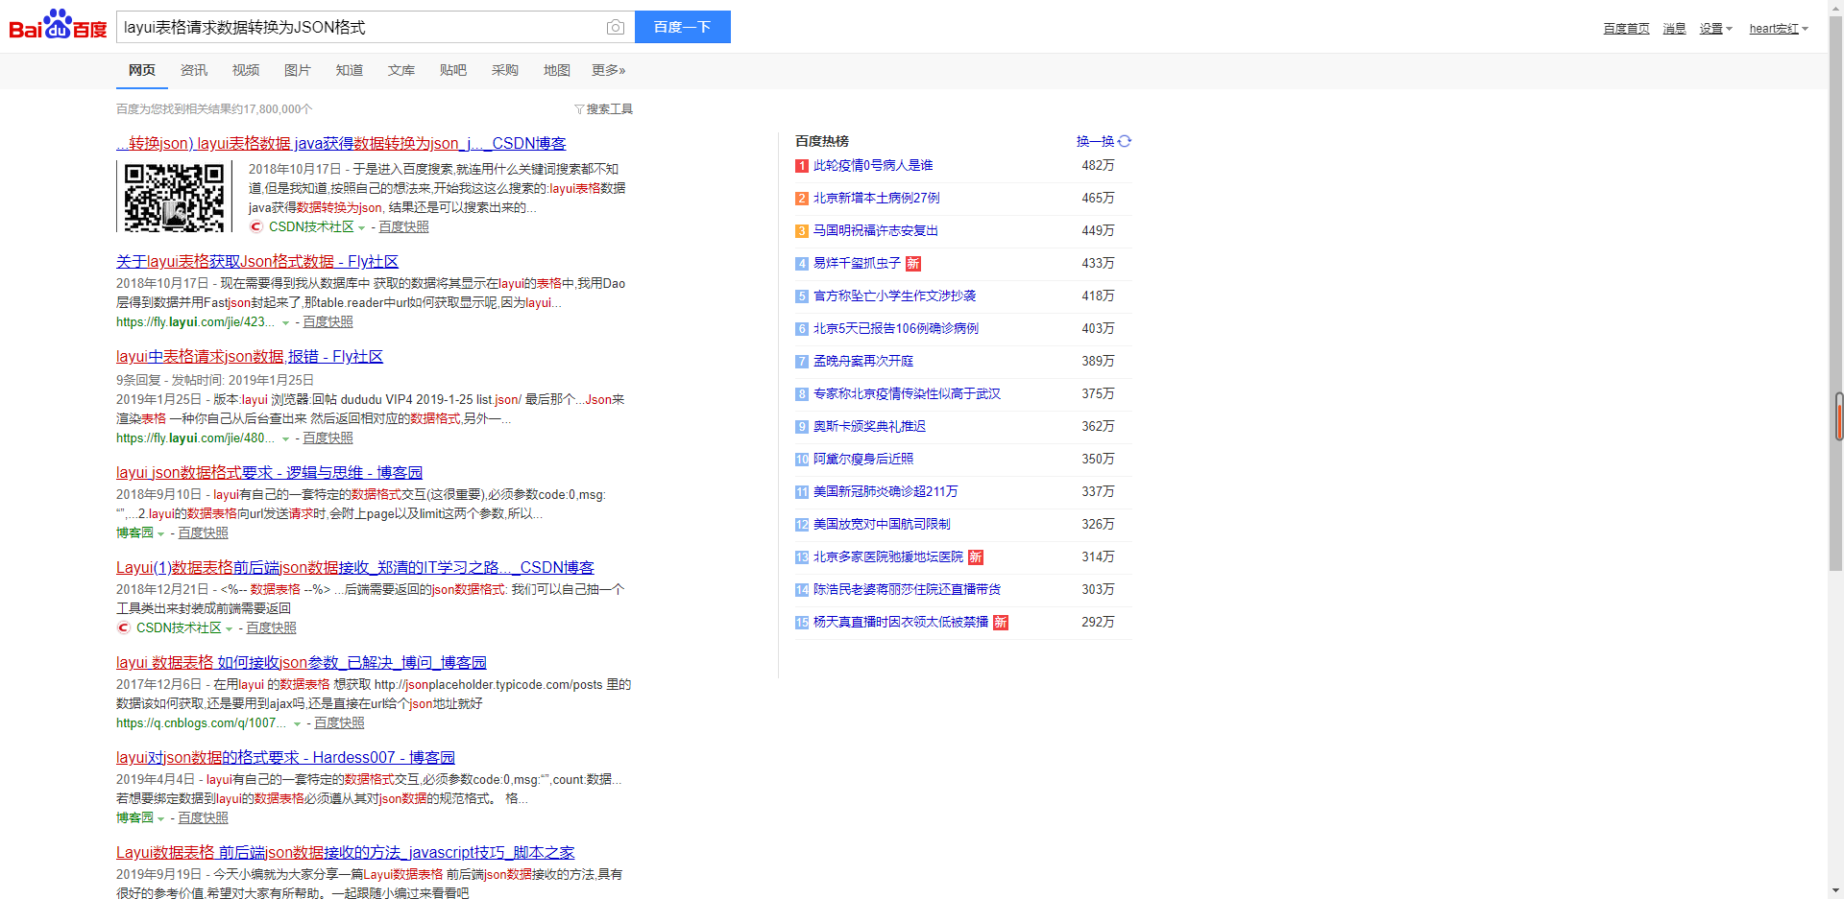Click the 百度一下 search button
The image size is (1844, 899).
click(682, 26)
